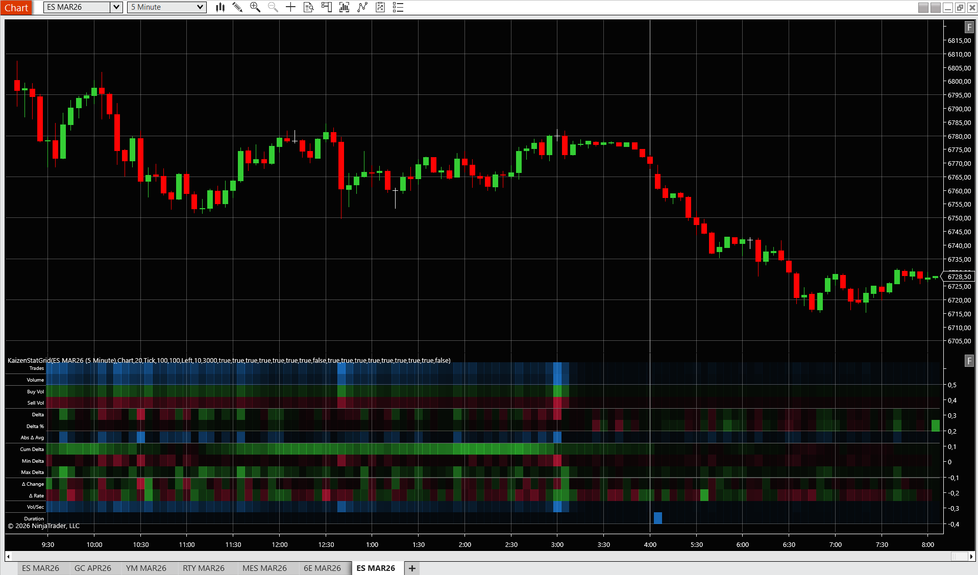Toggle fixed scale on the price axis
Viewport: 978px width, 575px height.
tap(969, 27)
